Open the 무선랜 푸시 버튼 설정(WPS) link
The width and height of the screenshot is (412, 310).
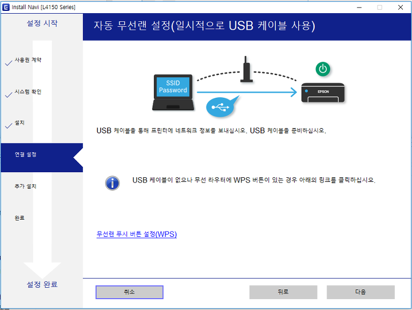pyautogui.click(x=137, y=234)
